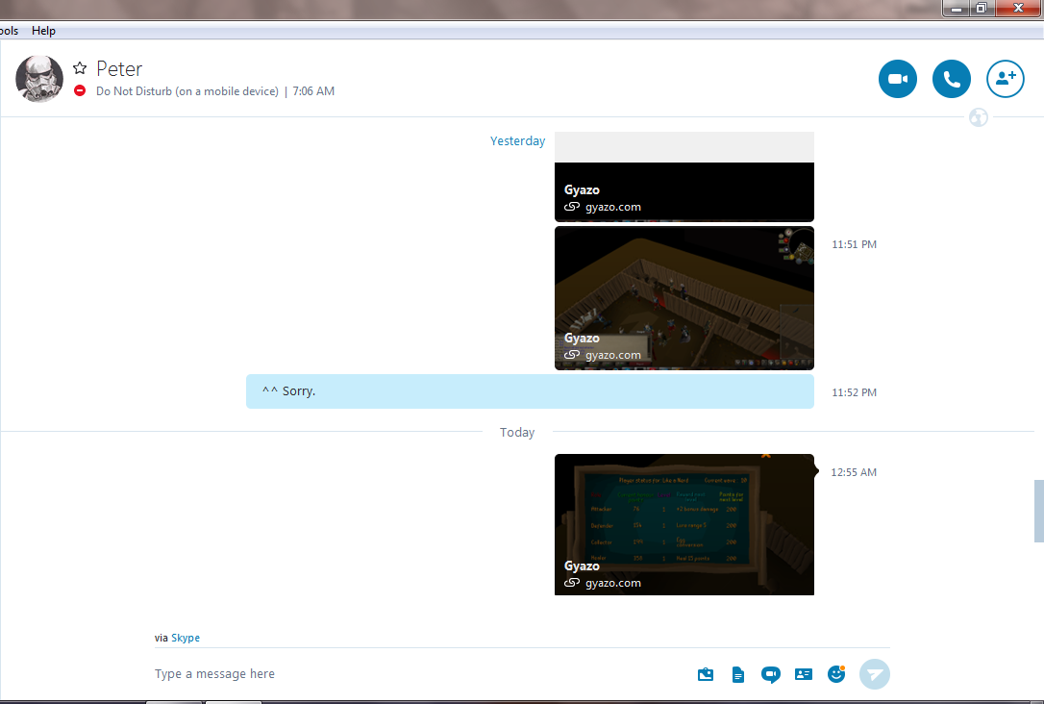
Task: Close the Skype window
Action: [x=1018, y=8]
